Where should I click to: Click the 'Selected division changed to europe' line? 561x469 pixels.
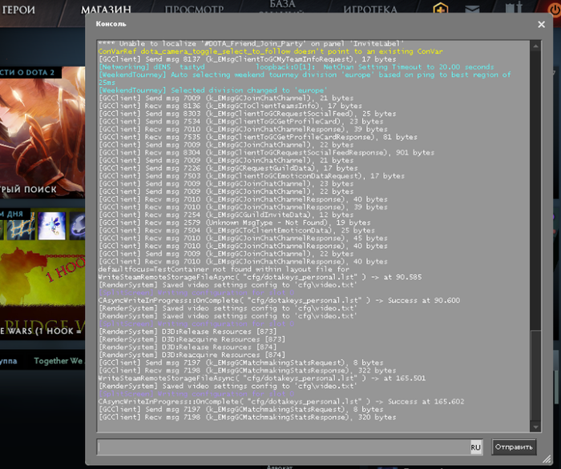[213, 90]
